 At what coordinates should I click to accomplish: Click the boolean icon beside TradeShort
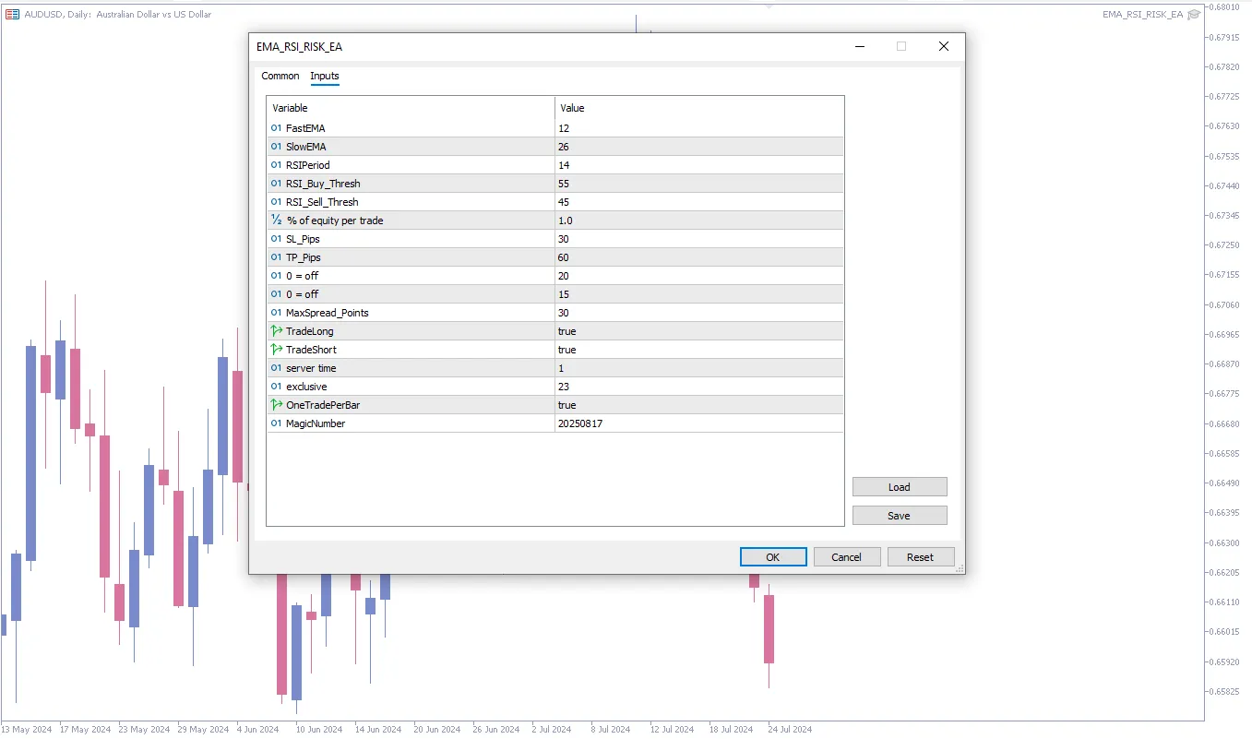(x=276, y=350)
